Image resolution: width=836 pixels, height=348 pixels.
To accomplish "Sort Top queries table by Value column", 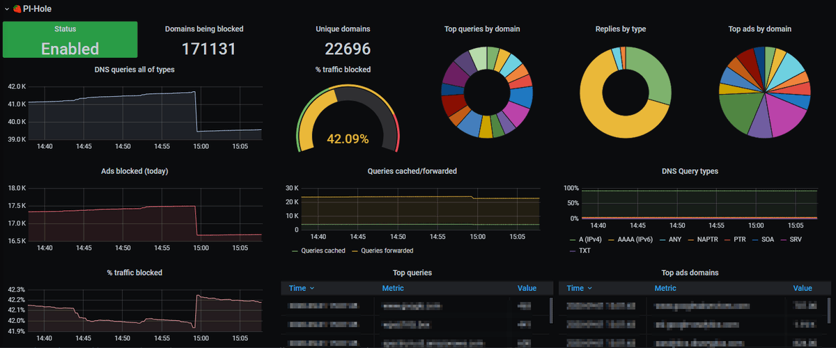I will coord(527,288).
